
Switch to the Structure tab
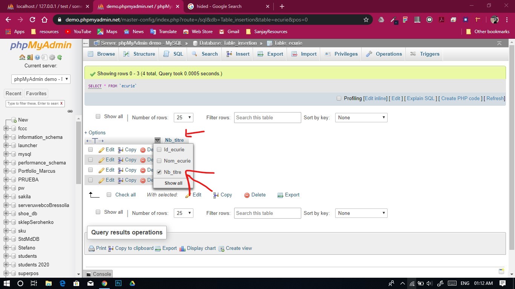139,54
